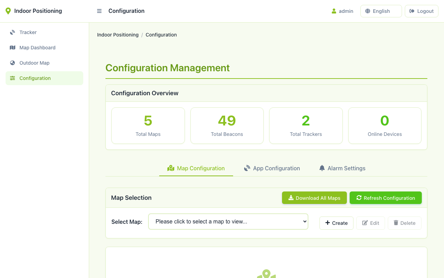The width and height of the screenshot is (444, 278).
Task: Click the globe icon in language selector
Action: tap(368, 11)
